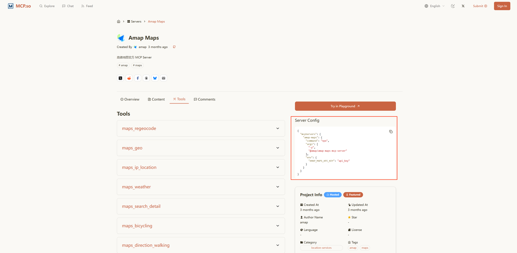Screen dimensions: 517x253
Task: Open the location-services category link
Action: [321, 248]
